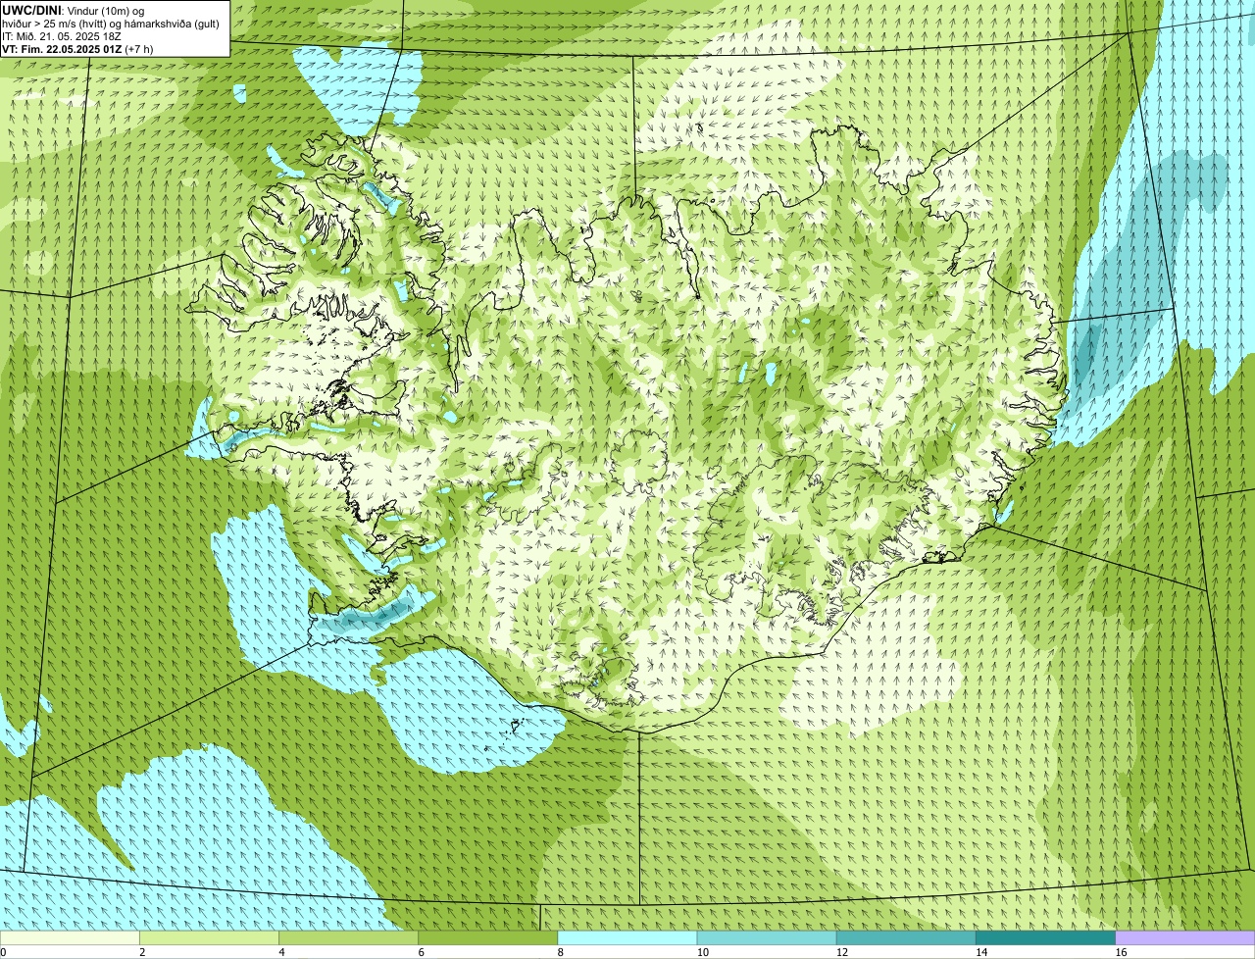Image resolution: width=1255 pixels, height=959 pixels.
Task: Click the pale yellow 0–2 m/s legend swatch
Action: point(70,937)
